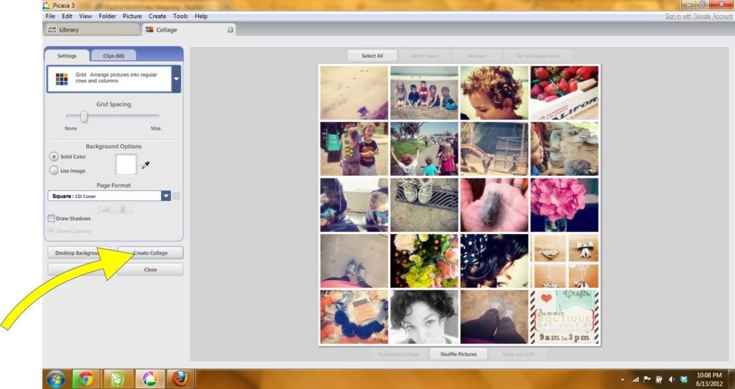
Task: Open the Action Center flag icon
Action: pyautogui.click(x=647, y=379)
